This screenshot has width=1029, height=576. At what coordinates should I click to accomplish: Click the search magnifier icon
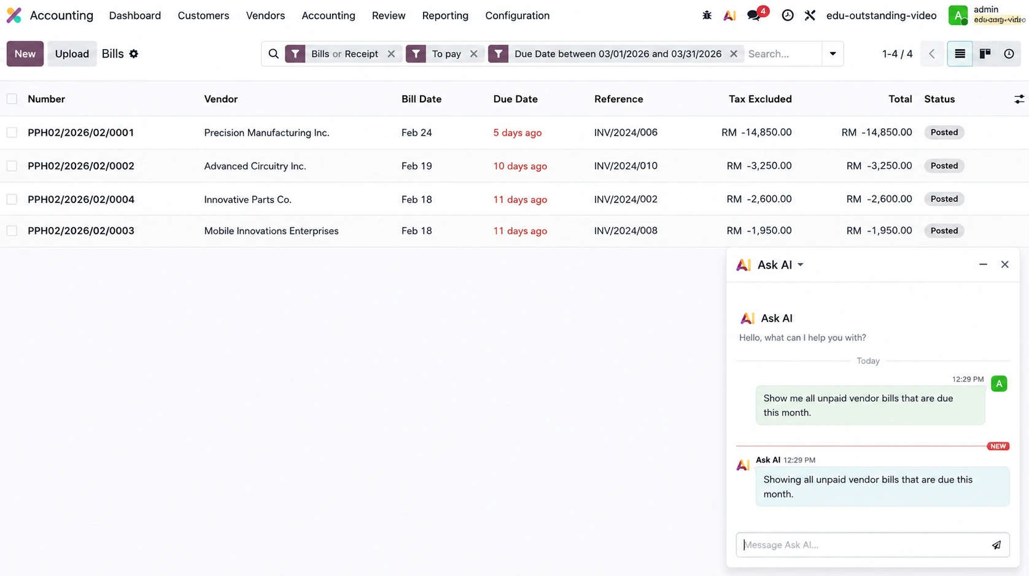coord(274,54)
